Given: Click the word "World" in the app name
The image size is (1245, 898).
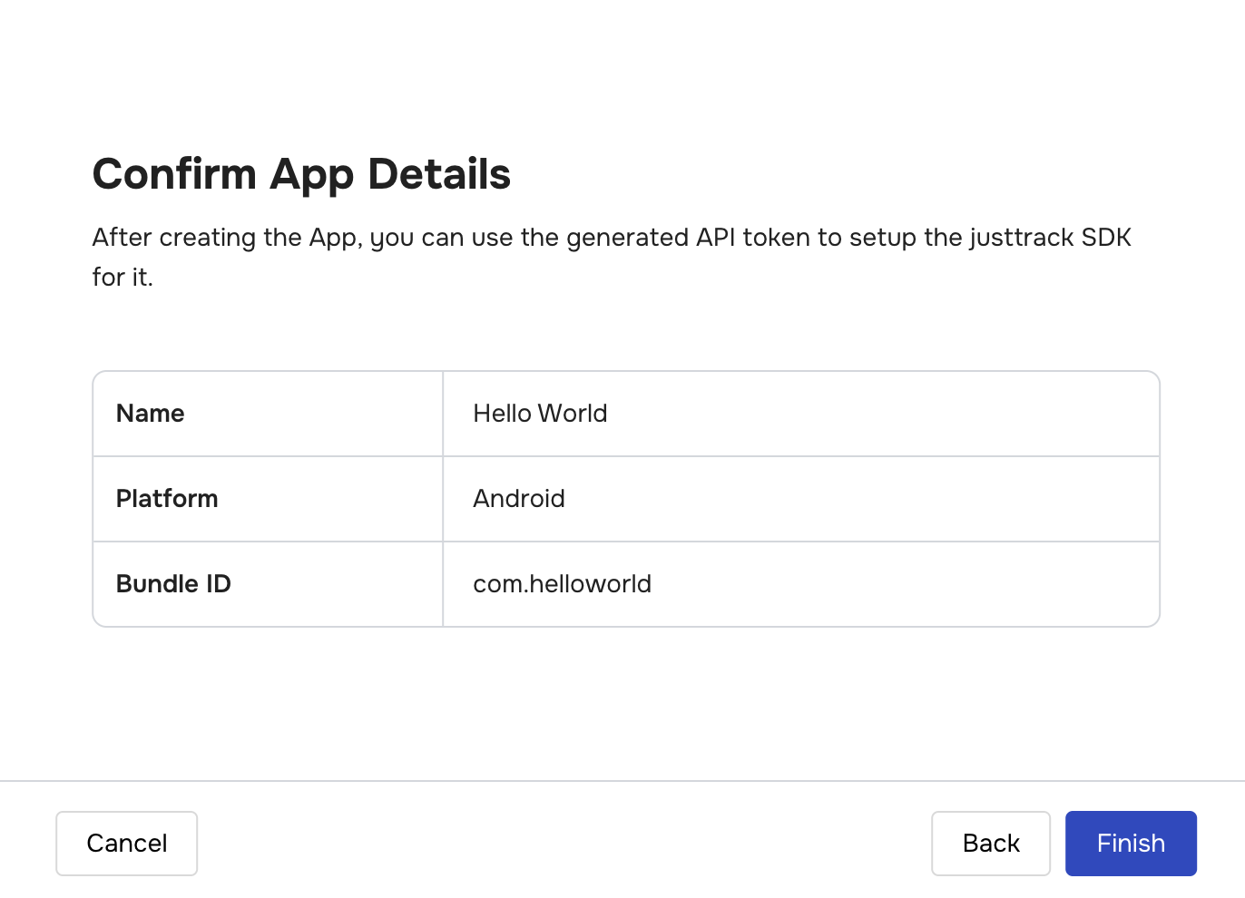Looking at the screenshot, I should [x=572, y=414].
